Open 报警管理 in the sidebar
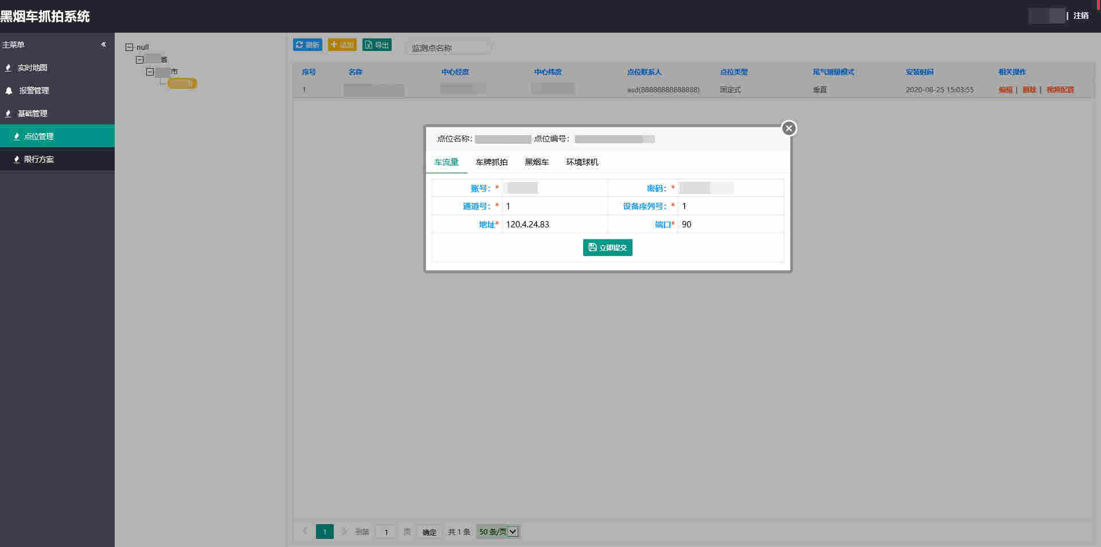Screen dimensions: 1101x547 (x=34, y=90)
